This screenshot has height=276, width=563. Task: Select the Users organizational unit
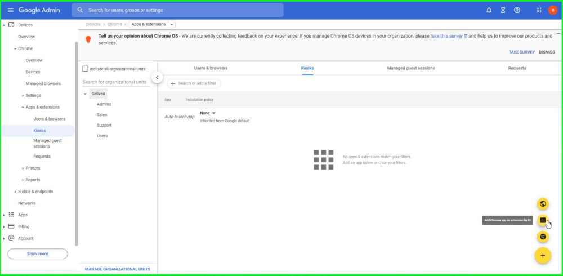[102, 136]
